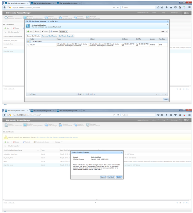Click the Close button in the Edit SSL dialog
Screen dimensions: 193x213
pyautogui.click(x=166, y=99)
